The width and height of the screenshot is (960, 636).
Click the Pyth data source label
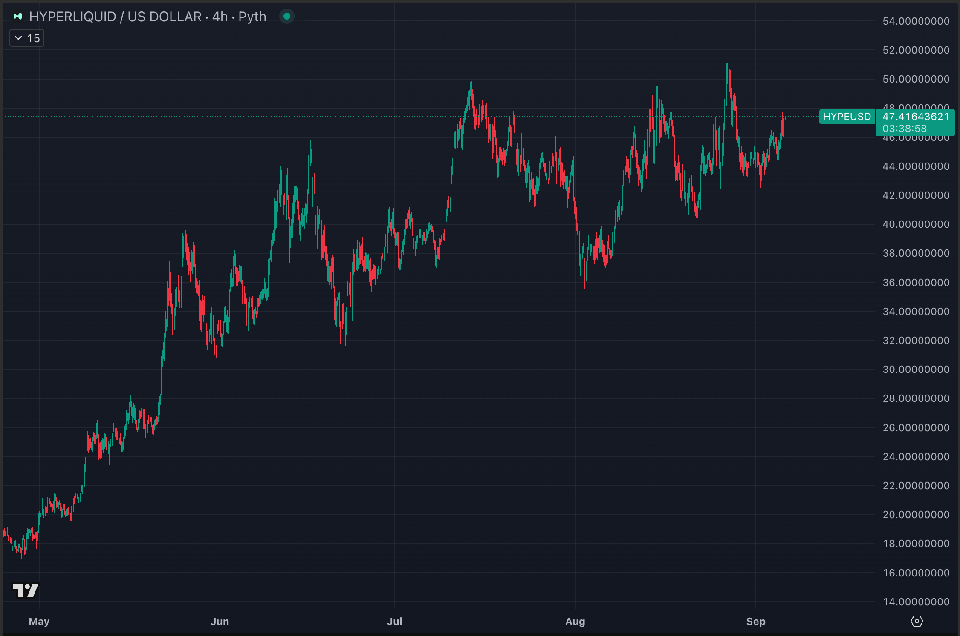(x=252, y=17)
